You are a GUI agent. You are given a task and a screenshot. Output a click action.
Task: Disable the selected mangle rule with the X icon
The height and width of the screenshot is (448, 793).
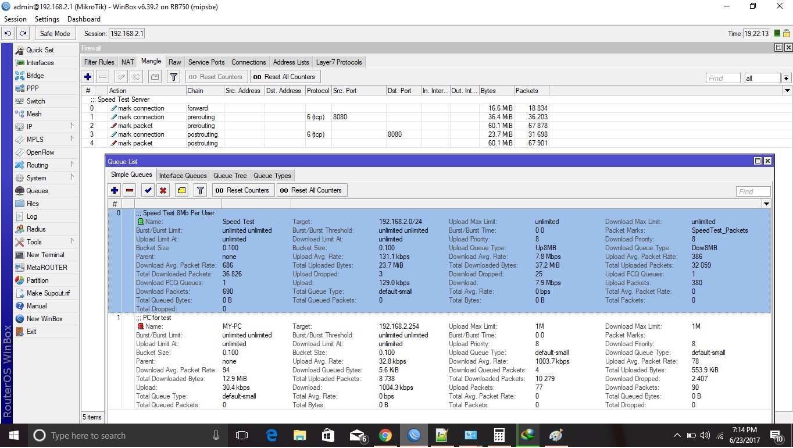tap(135, 76)
